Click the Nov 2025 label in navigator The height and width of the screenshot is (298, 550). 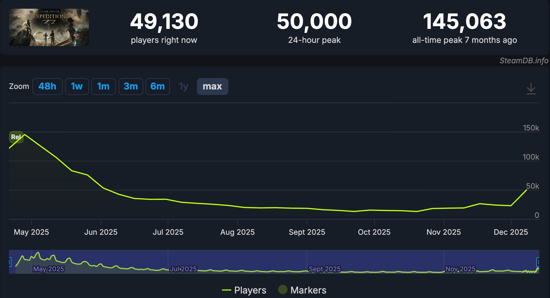460,269
